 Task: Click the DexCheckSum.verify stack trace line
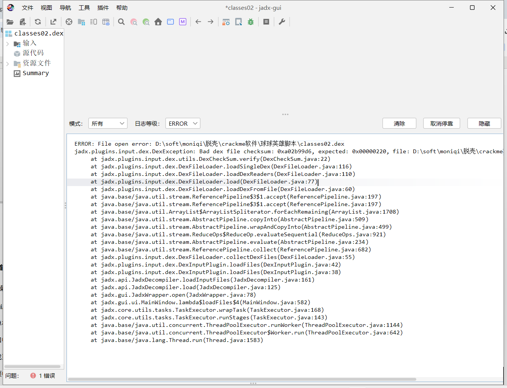point(211,159)
